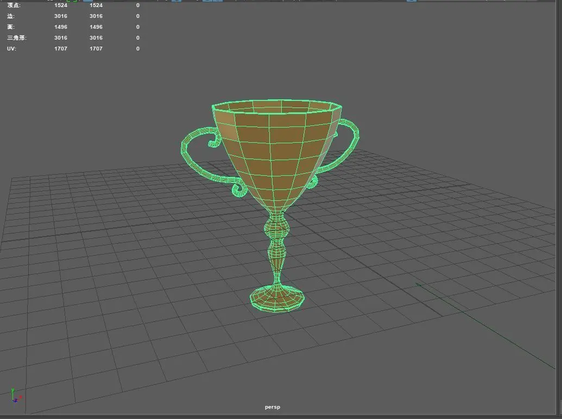
Task: Click the 边 edge count label
Action: pyautogui.click(x=11, y=16)
